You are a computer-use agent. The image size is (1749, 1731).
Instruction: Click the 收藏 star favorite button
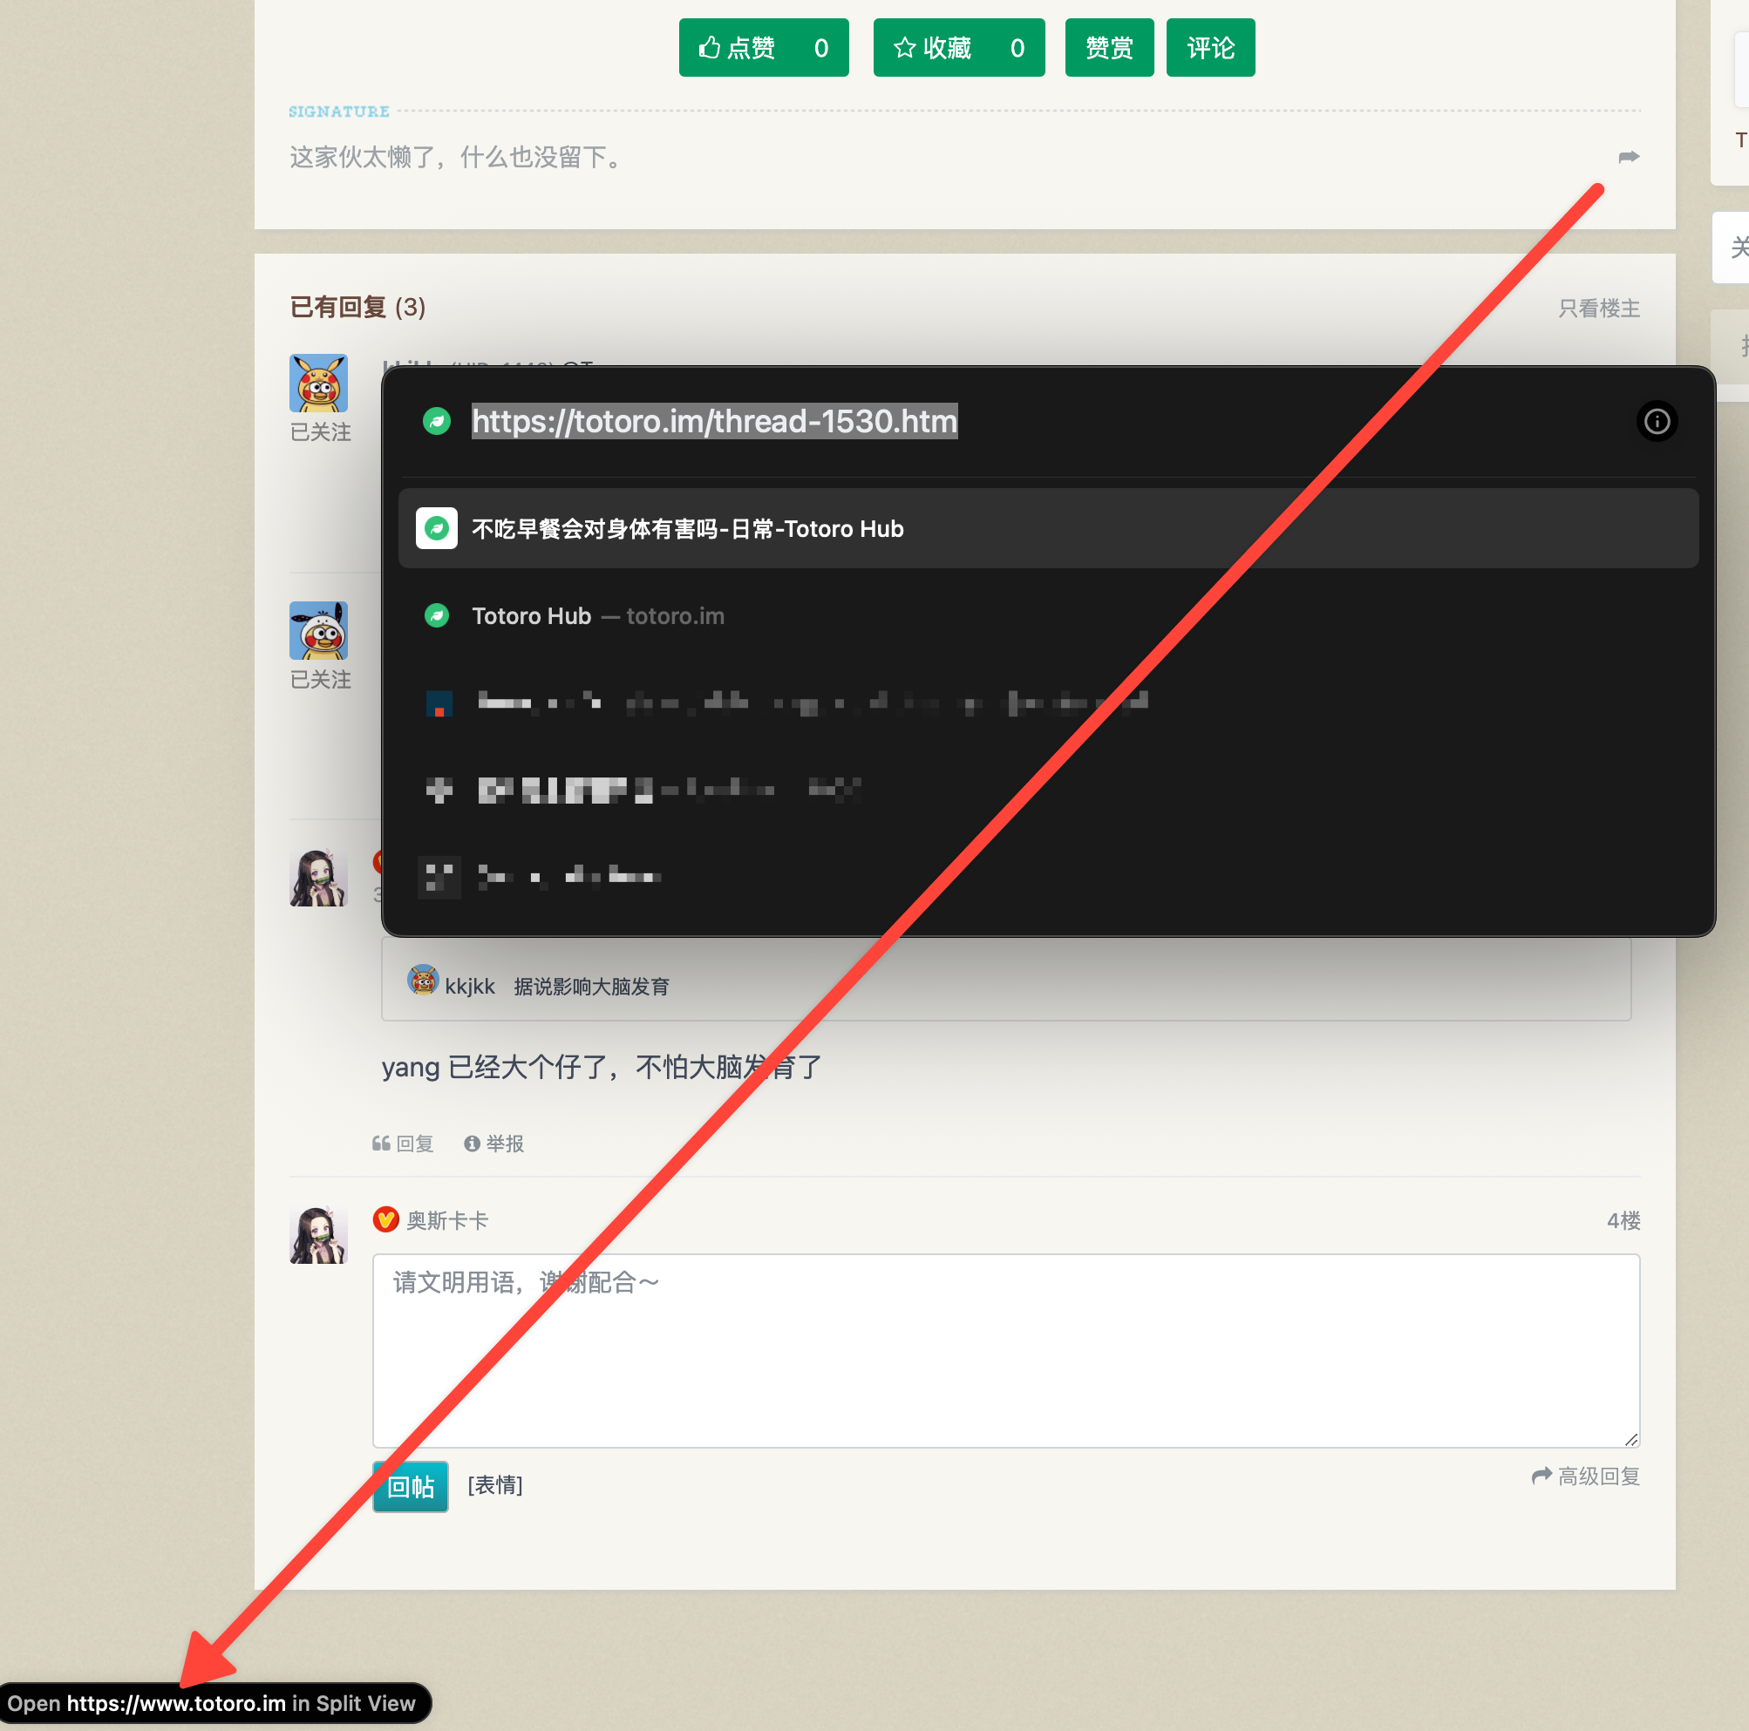958,48
